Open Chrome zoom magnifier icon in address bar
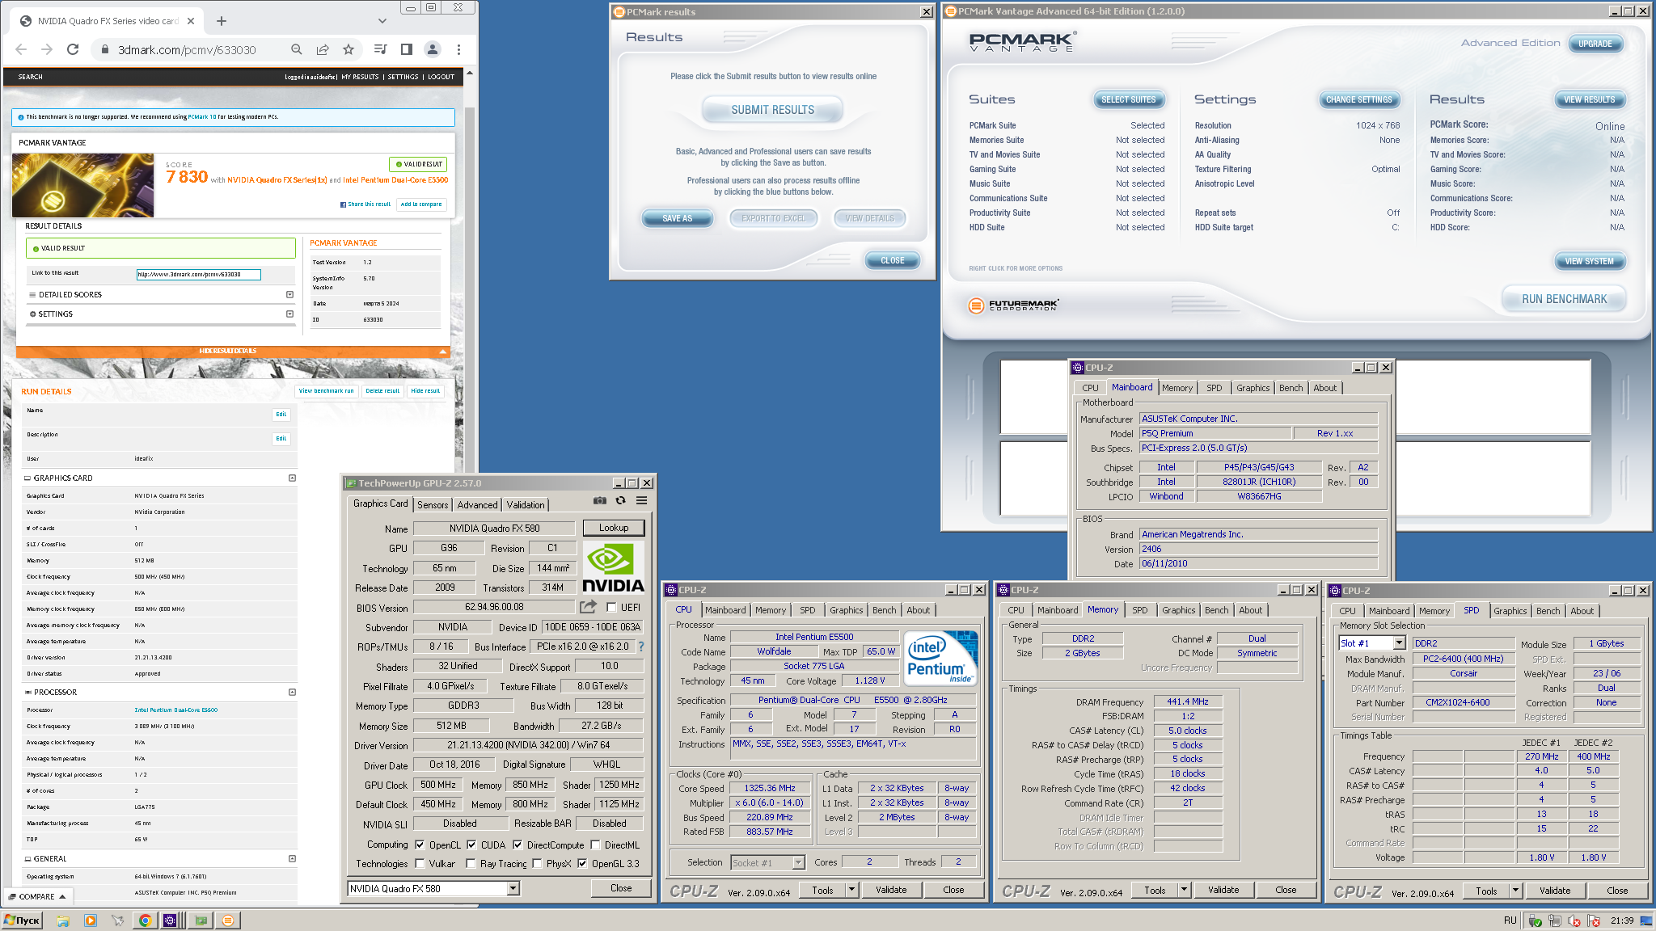Image resolution: width=1656 pixels, height=931 pixels. point(297,49)
